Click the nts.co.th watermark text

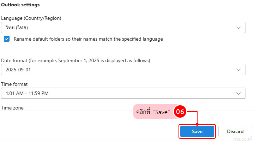tap(243, 139)
